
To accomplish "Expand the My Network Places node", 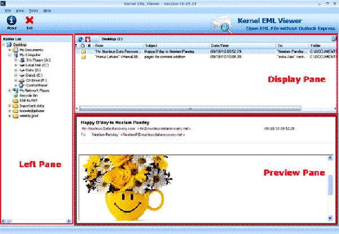I will (10, 90).
